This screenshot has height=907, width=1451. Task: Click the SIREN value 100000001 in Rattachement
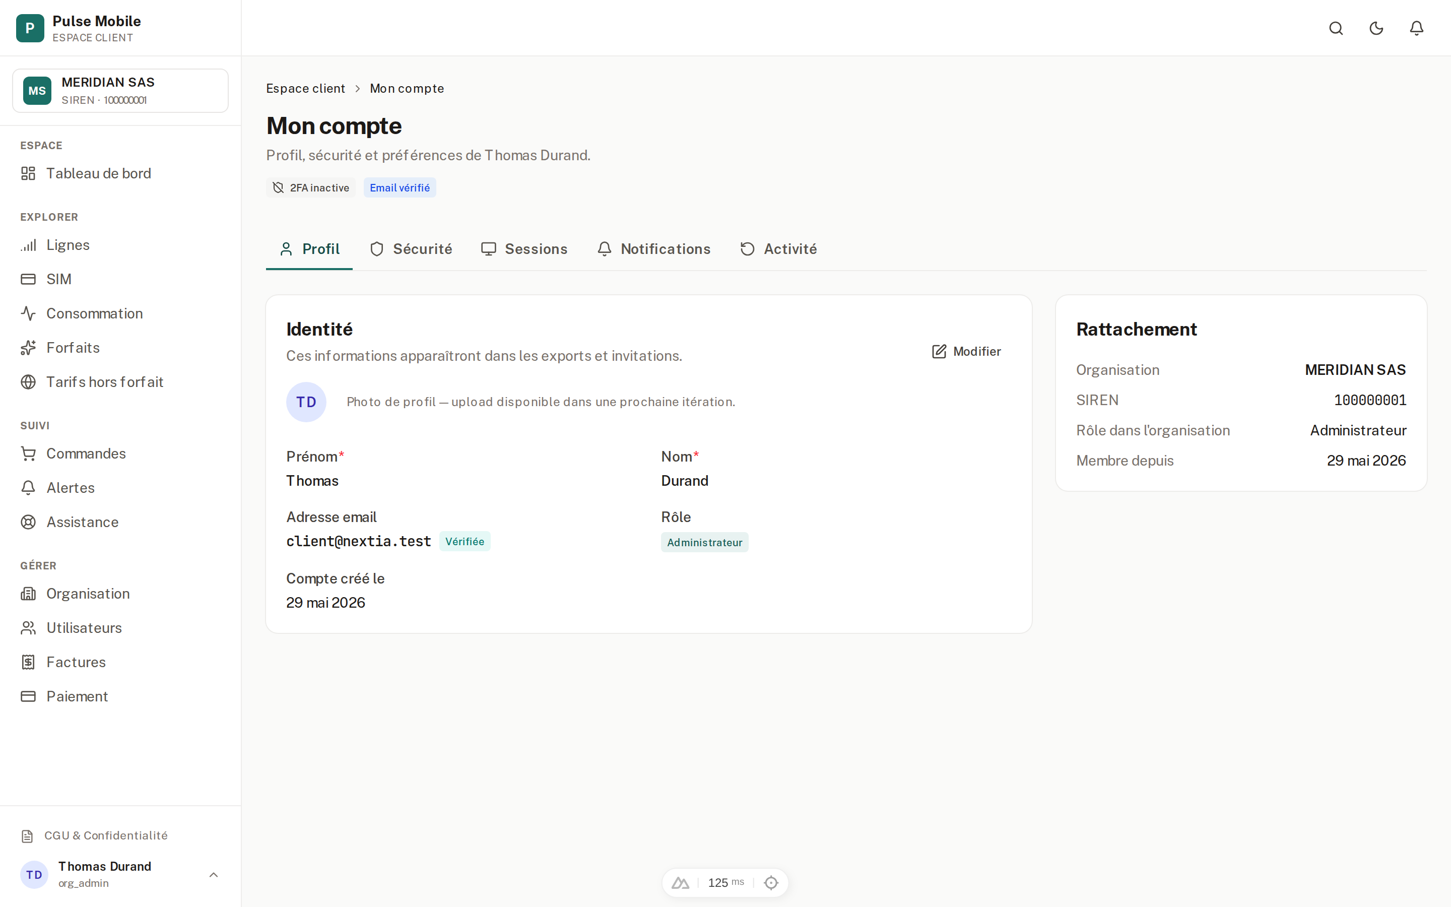coord(1370,400)
